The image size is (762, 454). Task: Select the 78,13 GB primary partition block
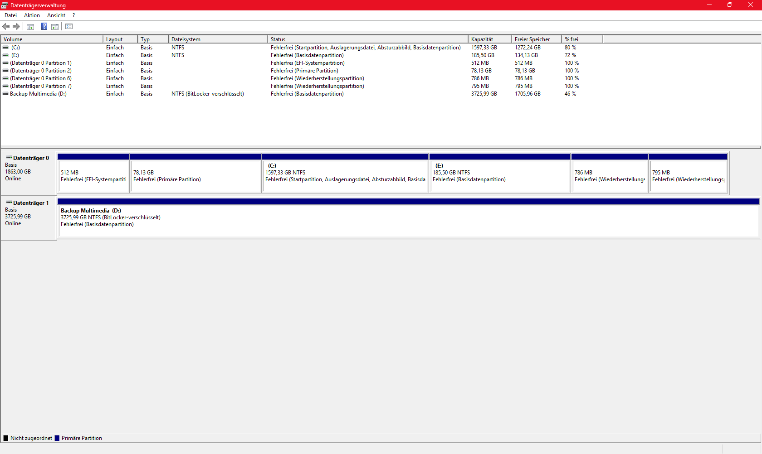click(x=195, y=173)
